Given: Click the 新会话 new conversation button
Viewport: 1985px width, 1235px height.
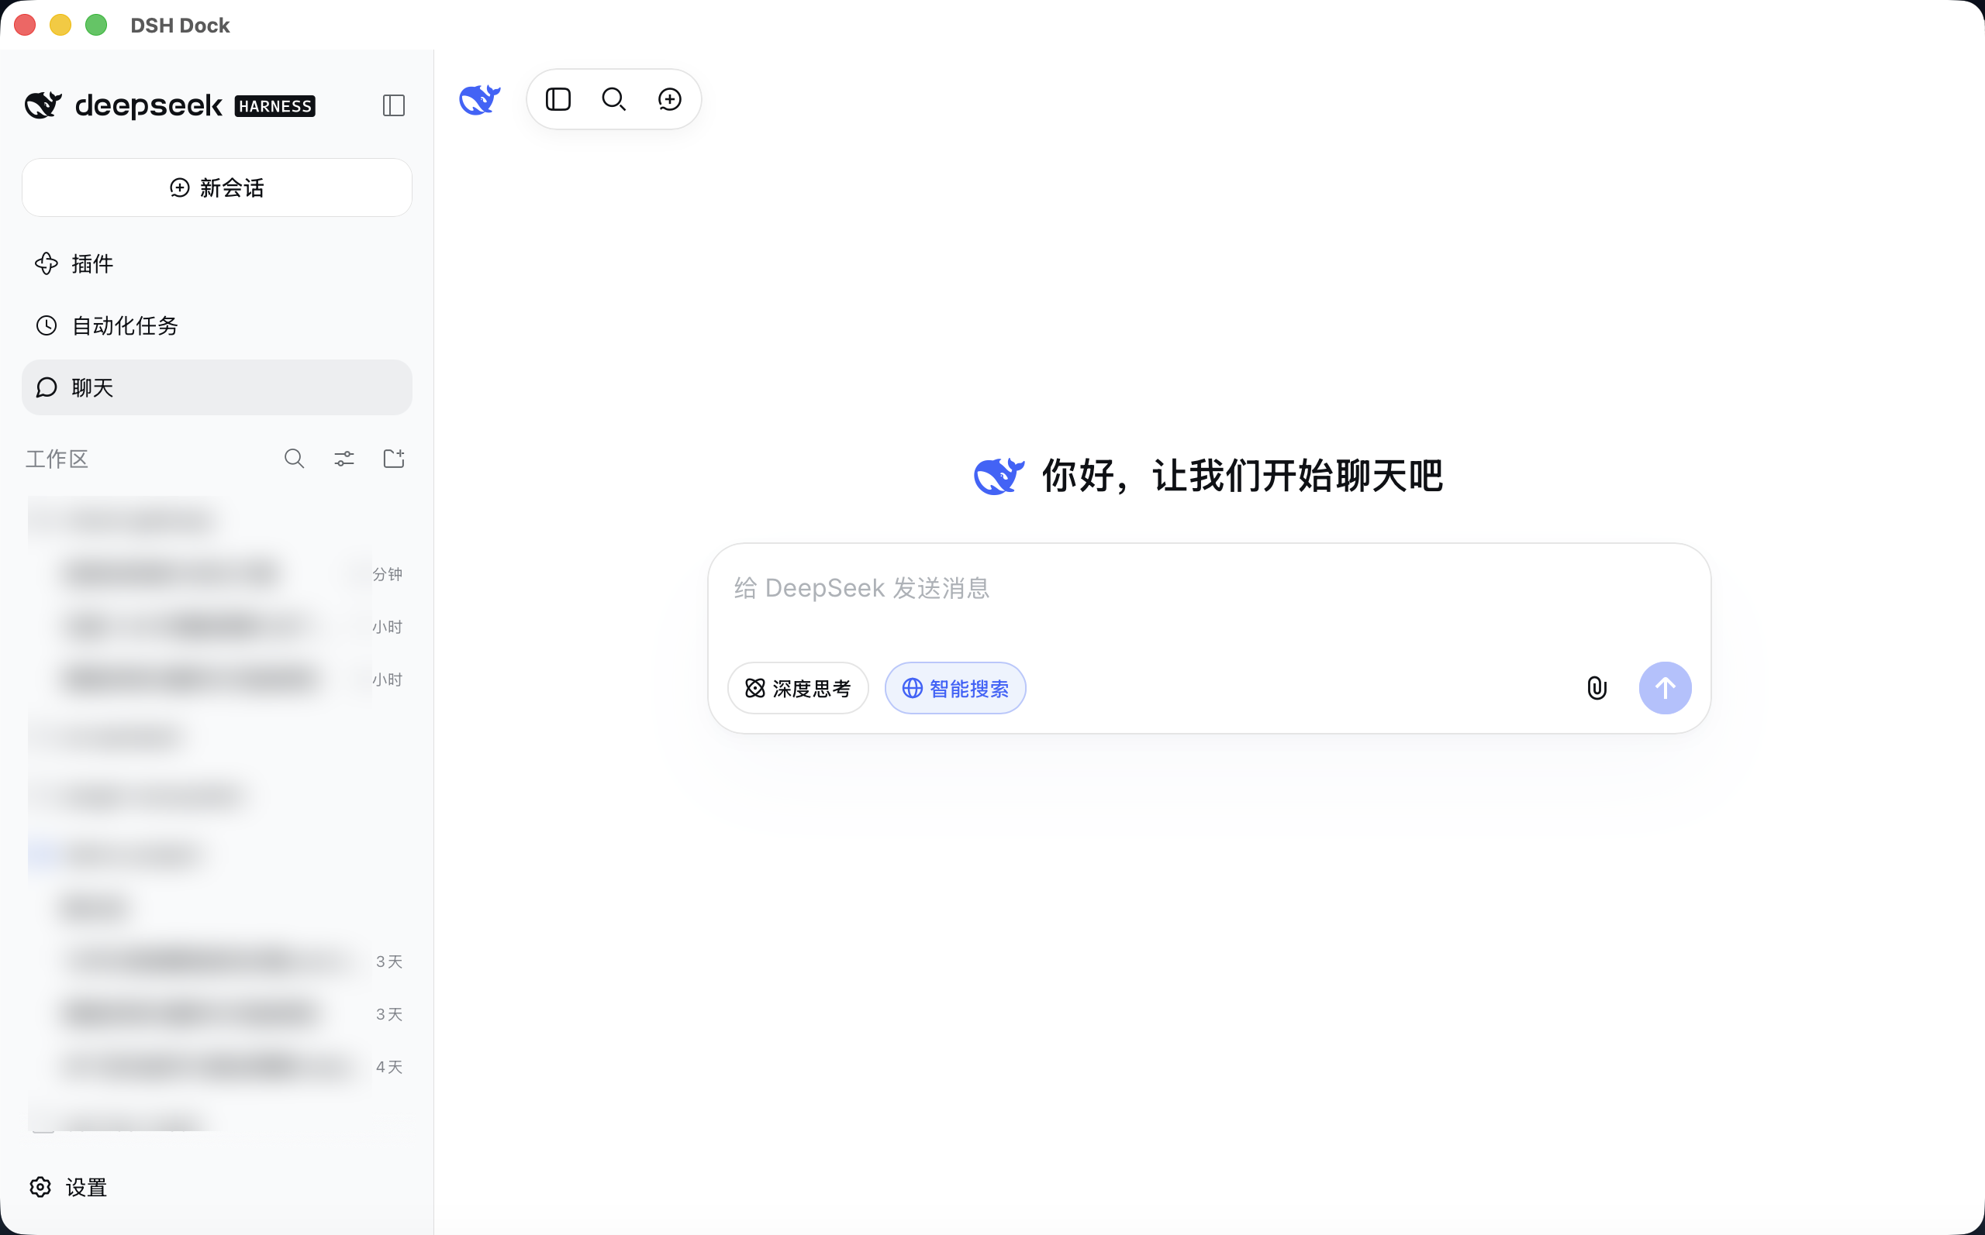Looking at the screenshot, I should 216,187.
